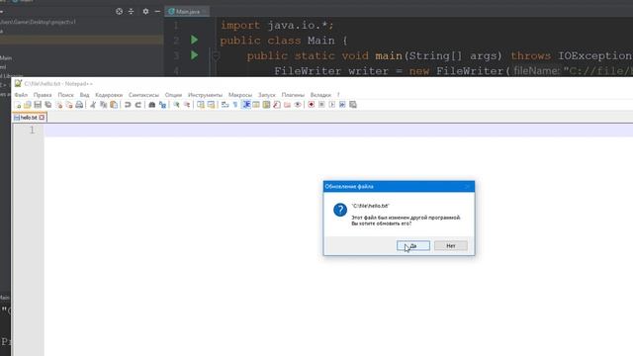Open the IntelliJ project panel gear options
633x356 pixels.
tap(145, 11)
